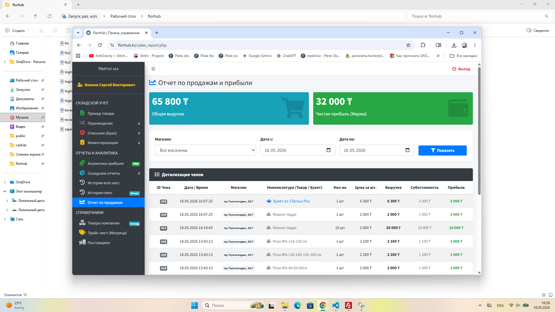Screen dimensions: 555x312
Task: Expand 'Сеть' in Explorer navigation tree
Action: pyautogui.click(x=5, y=219)
